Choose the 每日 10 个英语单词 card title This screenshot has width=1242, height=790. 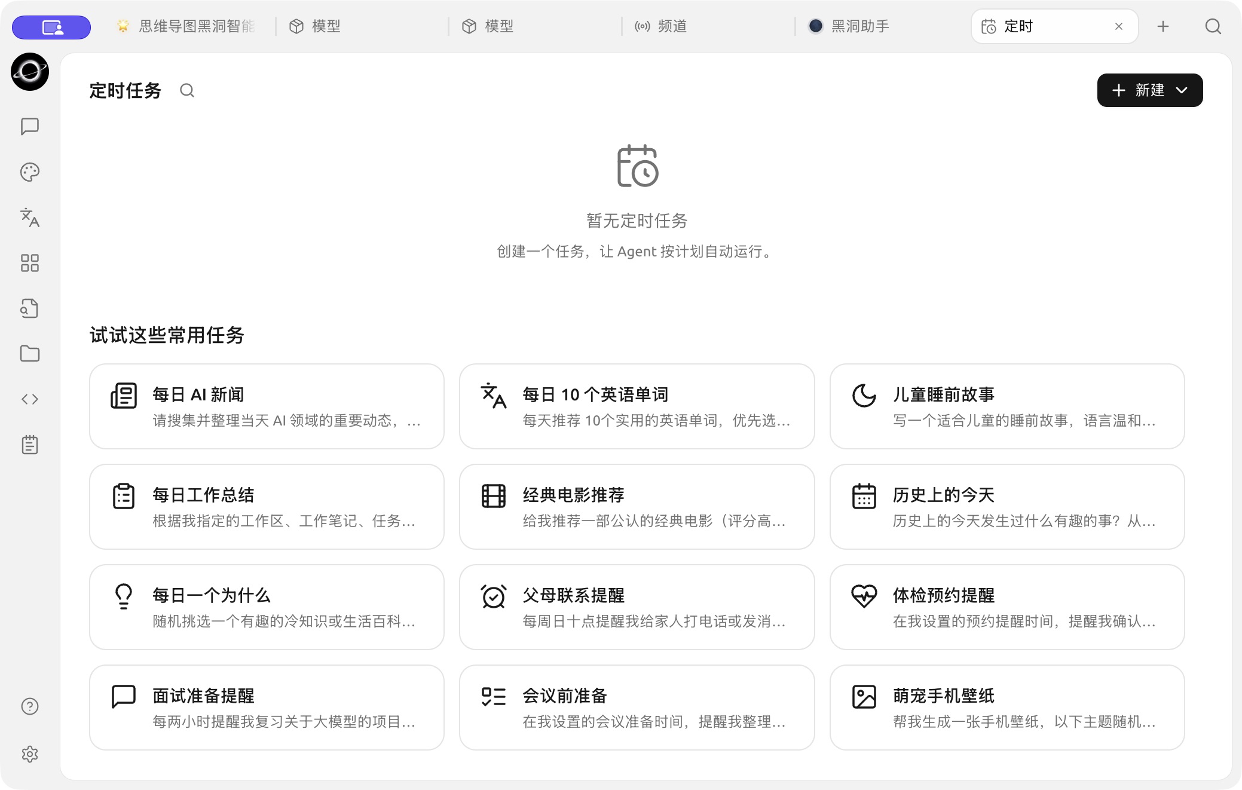coord(595,394)
